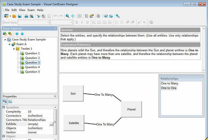Viewport: 208px width, 140px height.
Task: Click the blue Previous question arrow icon
Action: tap(106, 16)
